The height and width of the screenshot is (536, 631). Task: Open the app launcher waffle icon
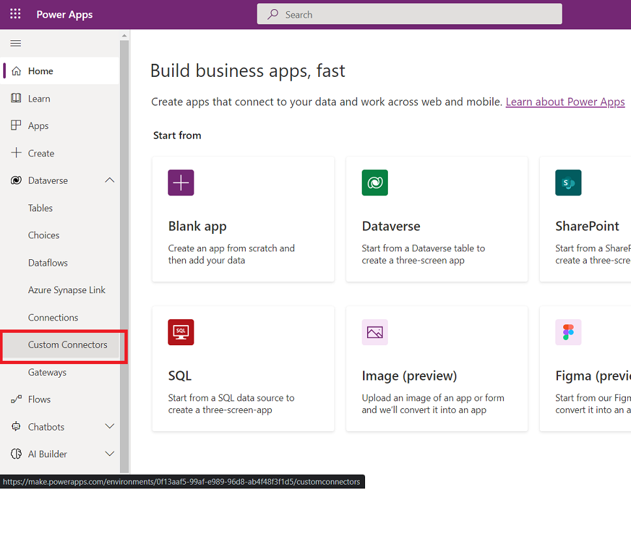click(x=15, y=14)
